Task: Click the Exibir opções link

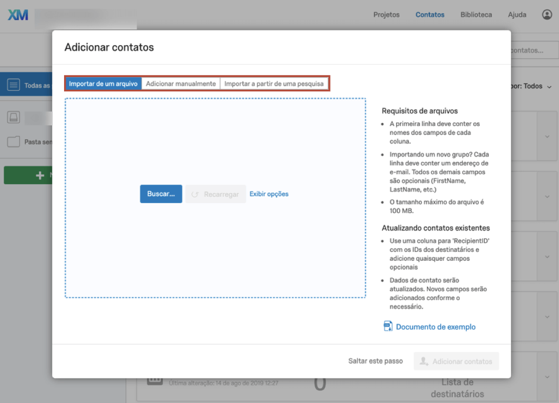Action: [x=269, y=194]
